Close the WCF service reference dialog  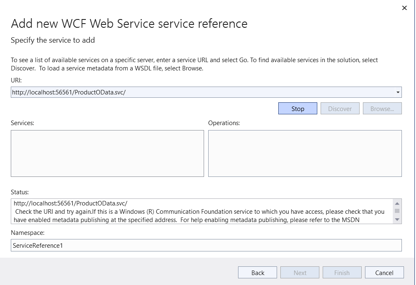pos(404,8)
